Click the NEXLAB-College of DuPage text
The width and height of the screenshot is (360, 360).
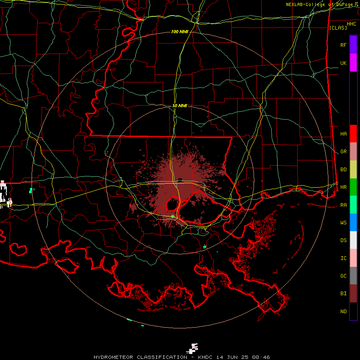[320, 4]
